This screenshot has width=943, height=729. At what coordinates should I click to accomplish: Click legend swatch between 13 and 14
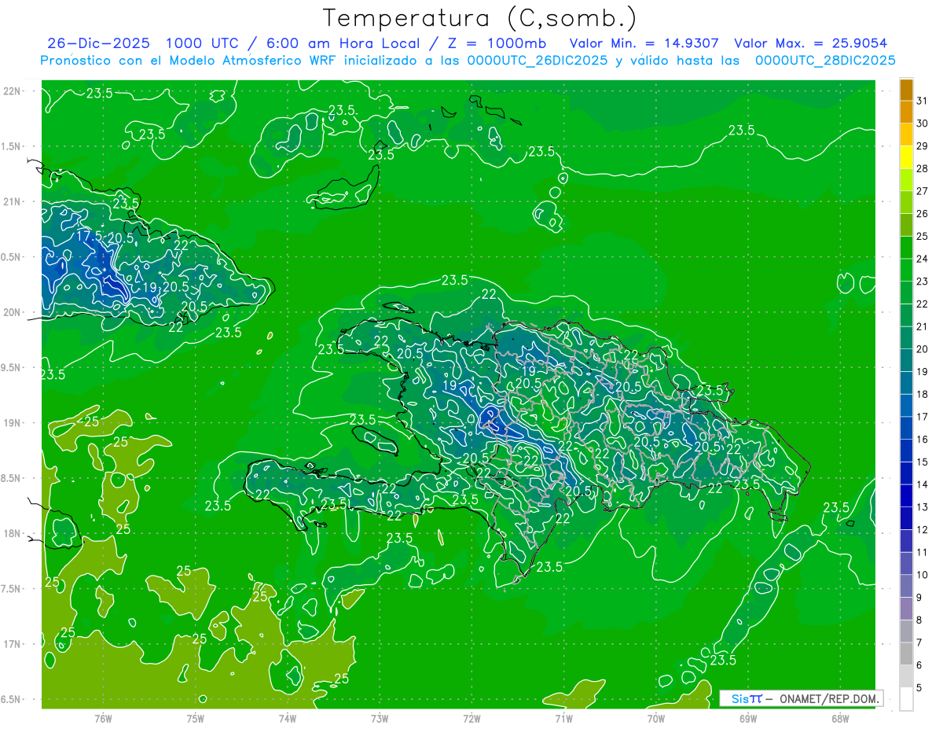coord(906,496)
